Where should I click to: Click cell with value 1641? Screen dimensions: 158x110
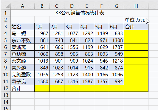pos(42,47)
